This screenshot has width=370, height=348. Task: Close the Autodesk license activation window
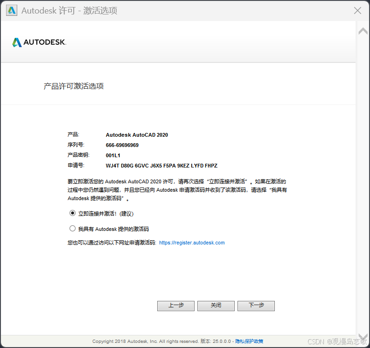tap(357, 10)
